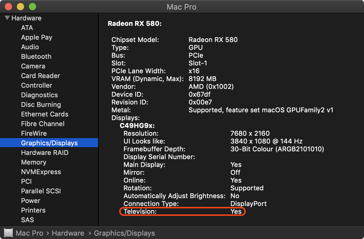Click the Type value GPU
The image size is (364, 239).
(x=196, y=47)
